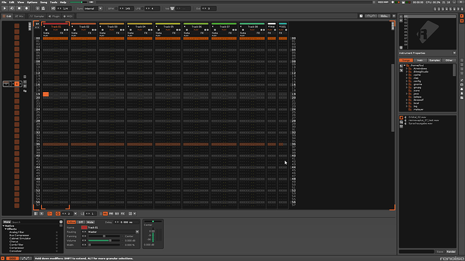Favorite the Compressor effect star

point(57,248)
